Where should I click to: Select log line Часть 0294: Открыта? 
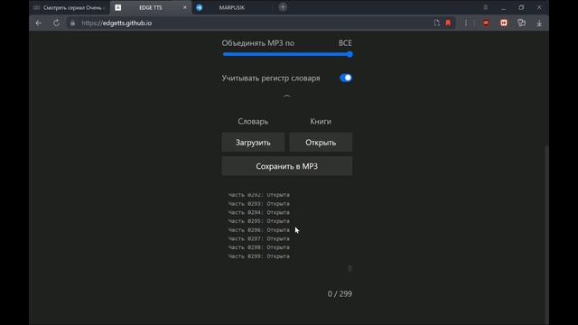(x=259, y=212)
